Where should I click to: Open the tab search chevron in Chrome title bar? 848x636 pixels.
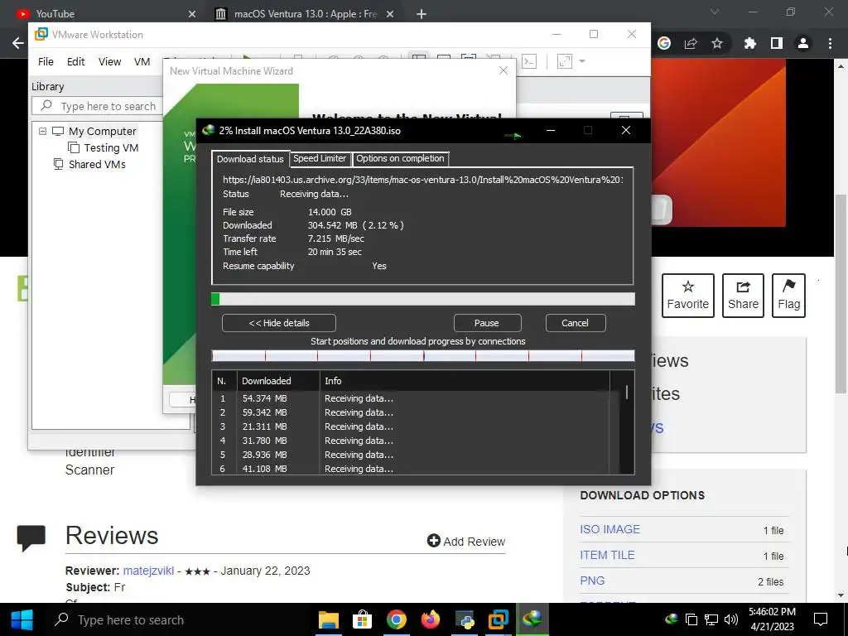(x=715, y=12)
